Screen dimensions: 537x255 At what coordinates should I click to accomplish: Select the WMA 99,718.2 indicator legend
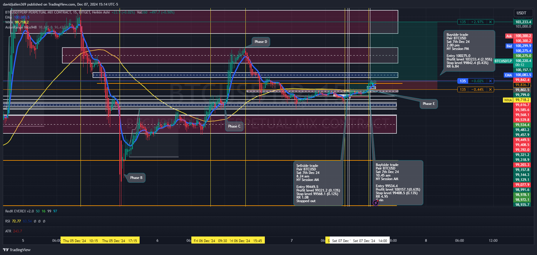coord(17,22)
